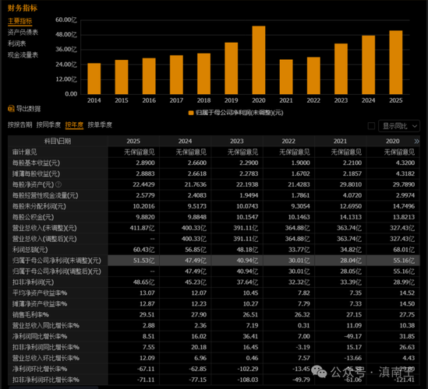This screenshot has width=428, height=389.
Task: Open the 显示同比 dropdown
Action: [x=399, y=126]
